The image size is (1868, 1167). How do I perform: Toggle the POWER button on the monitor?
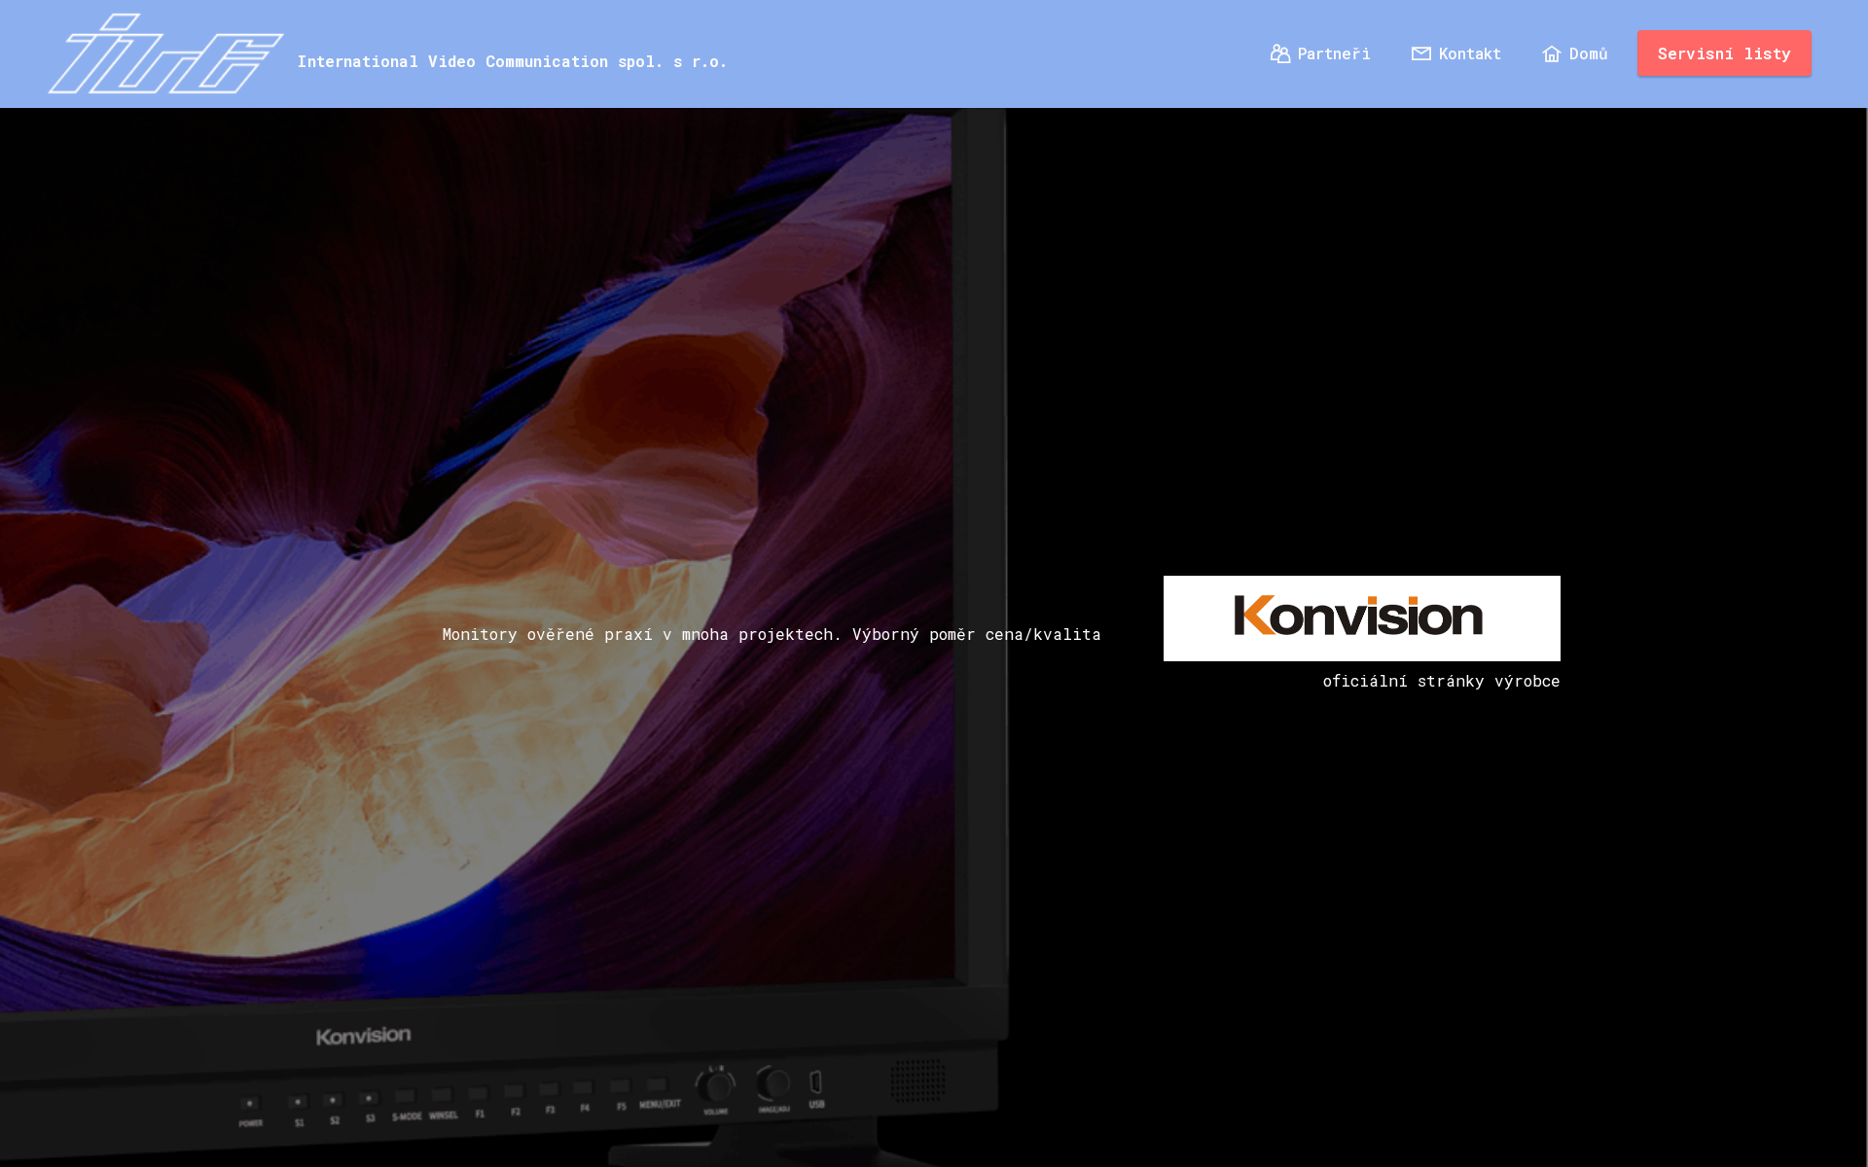250,1102
